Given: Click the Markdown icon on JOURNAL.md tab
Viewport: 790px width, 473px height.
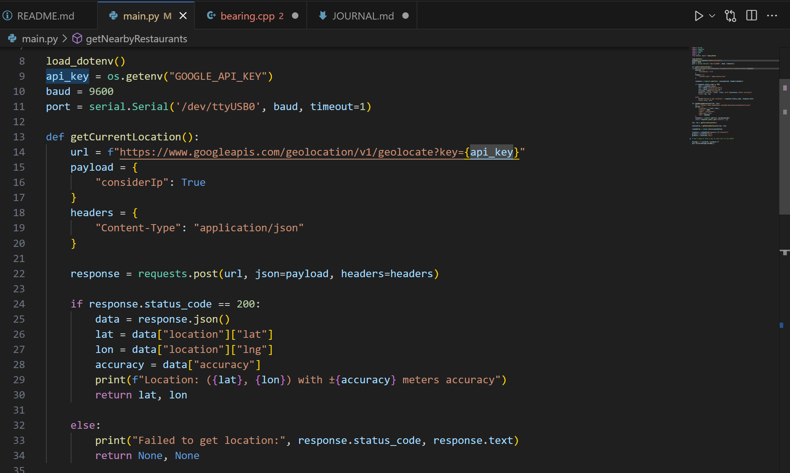Looking at the screenshot, I should (x=322, y=16).
